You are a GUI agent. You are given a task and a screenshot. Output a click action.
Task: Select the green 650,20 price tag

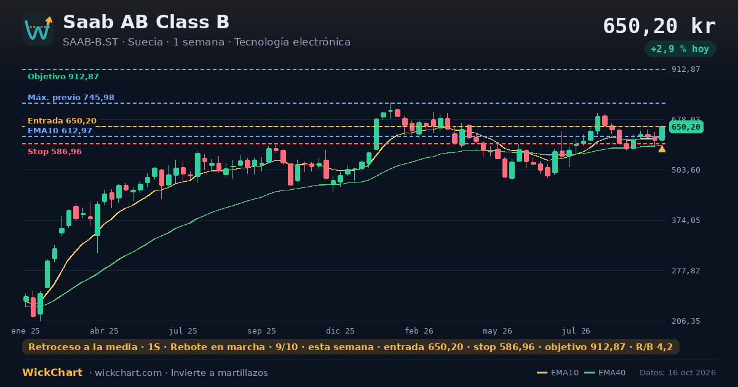point(686,127)
